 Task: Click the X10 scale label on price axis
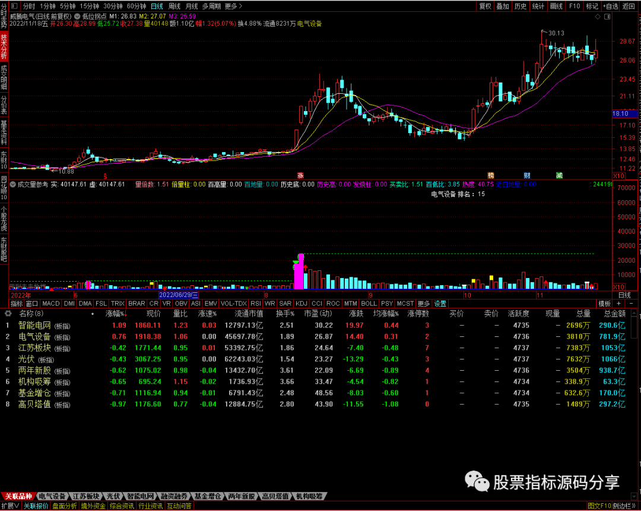pos(618,176)
